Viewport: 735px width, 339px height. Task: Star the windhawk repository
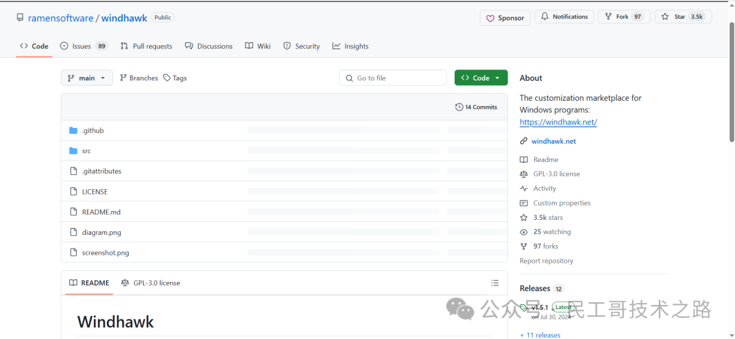683,17
